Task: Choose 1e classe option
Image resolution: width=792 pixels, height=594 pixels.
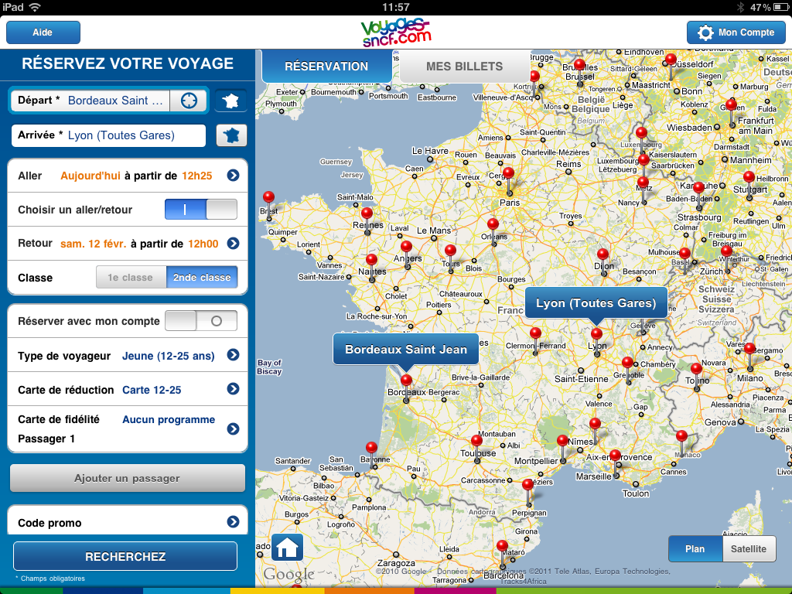Action: [131, 278]
